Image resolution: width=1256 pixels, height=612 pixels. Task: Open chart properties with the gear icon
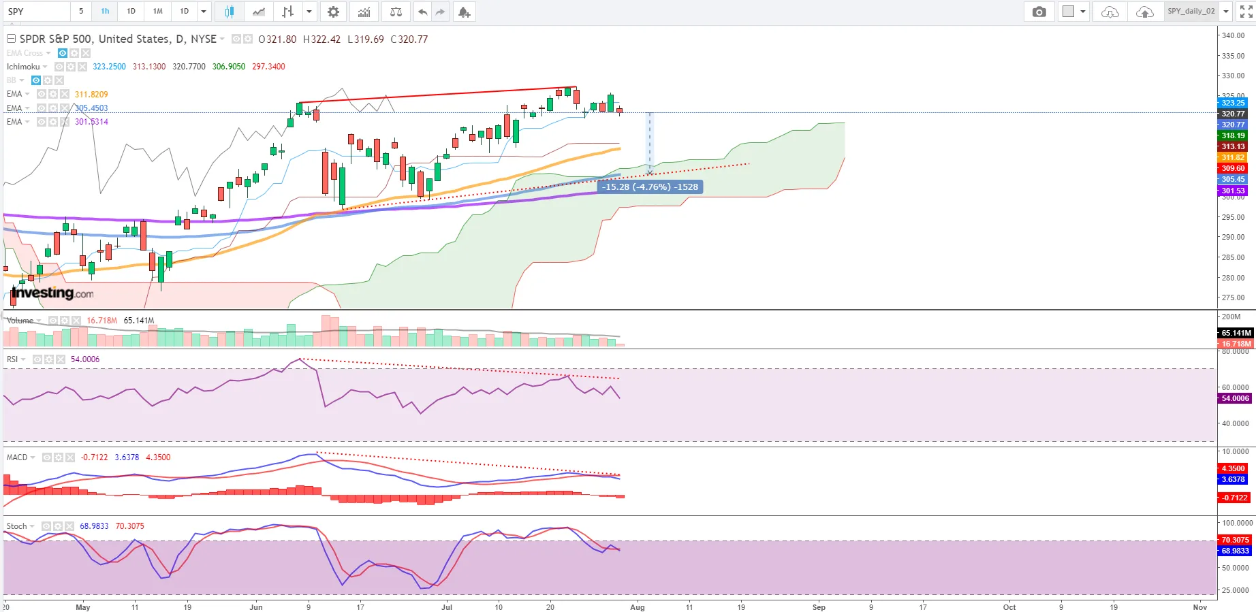point(333,12)
